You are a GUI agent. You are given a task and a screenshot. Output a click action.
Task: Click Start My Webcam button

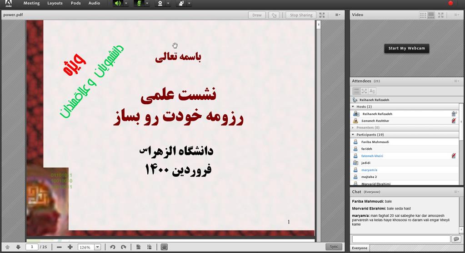pos(406,48)
